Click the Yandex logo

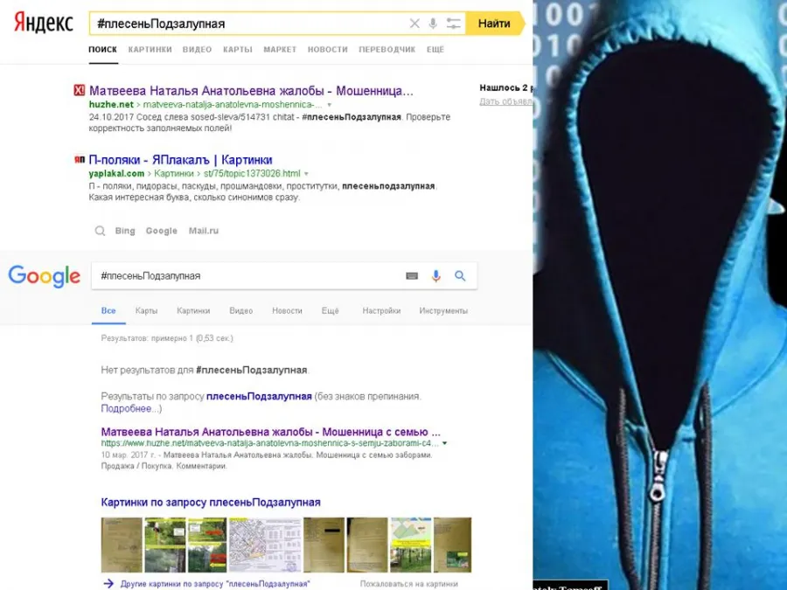coord(44,23)
